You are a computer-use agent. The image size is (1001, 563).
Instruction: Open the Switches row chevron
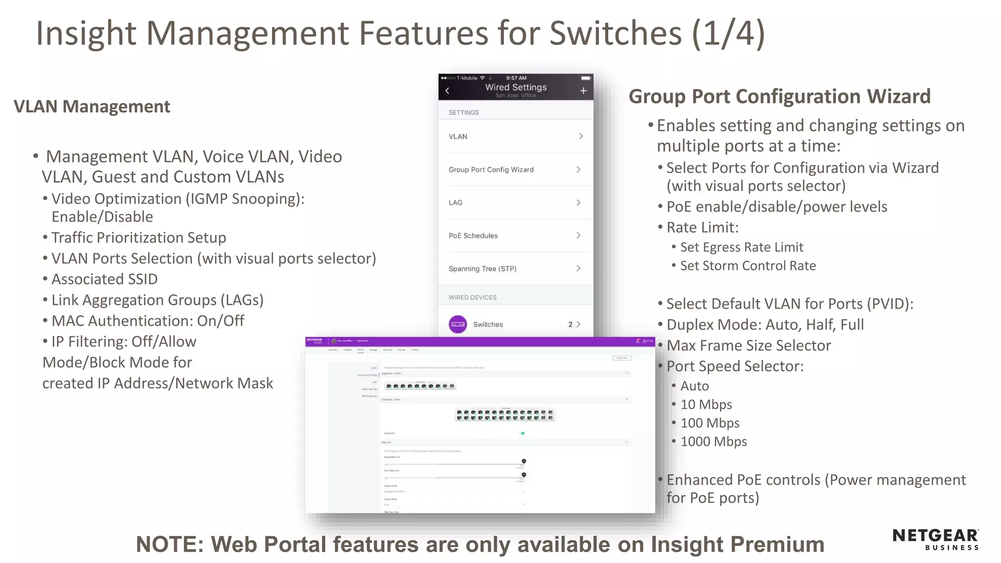579,324
